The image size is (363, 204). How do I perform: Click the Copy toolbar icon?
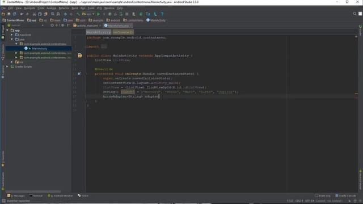[x=40, y=14]
